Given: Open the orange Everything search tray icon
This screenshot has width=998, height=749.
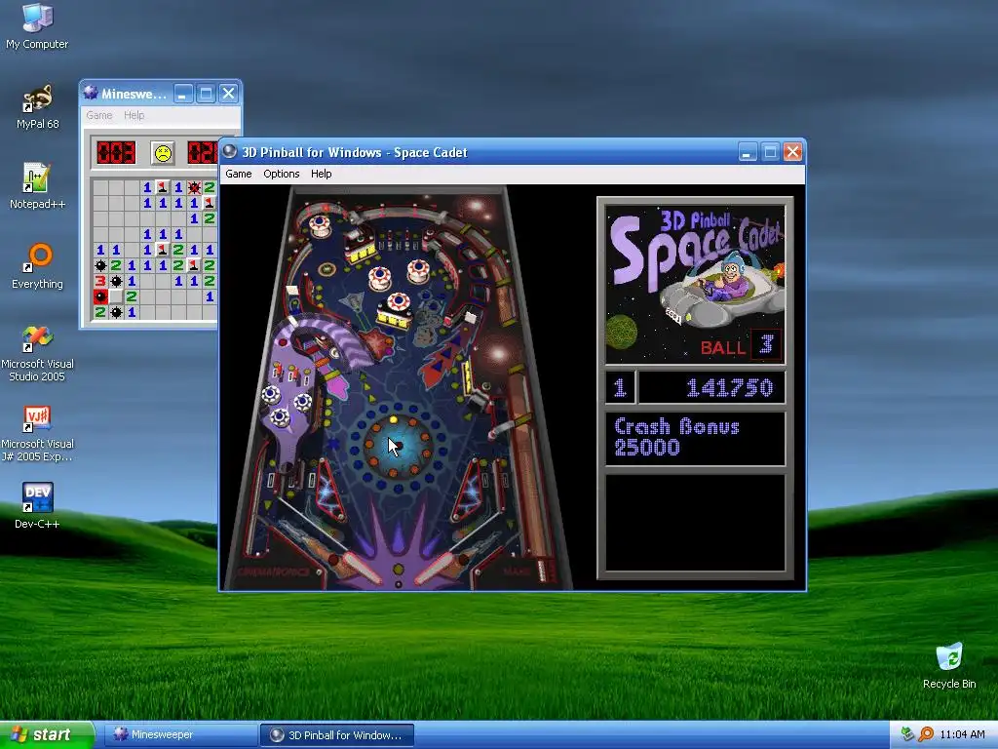Looking at the screenshot, I should coord(926,734).
